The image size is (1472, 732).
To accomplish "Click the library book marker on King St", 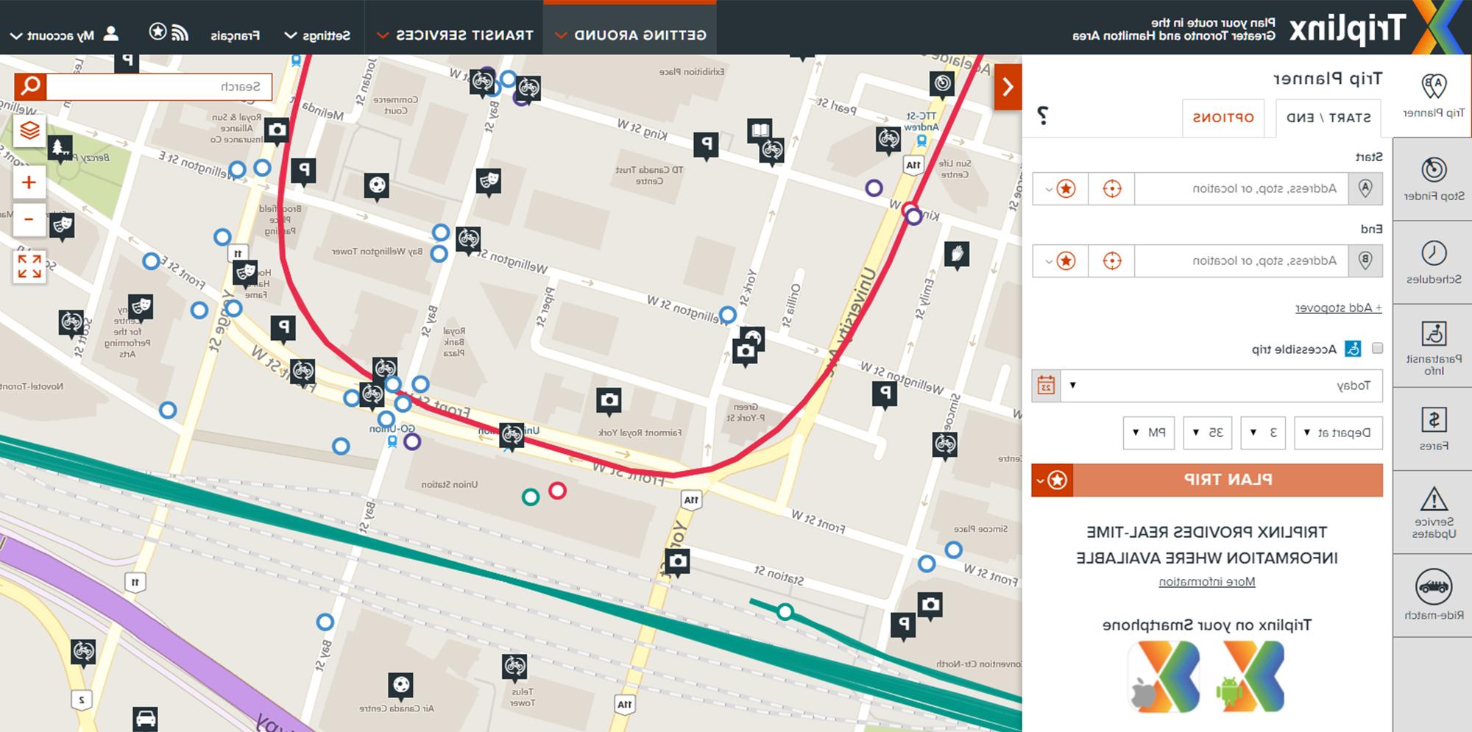I will pyautogui.click(x=760, y=132).
